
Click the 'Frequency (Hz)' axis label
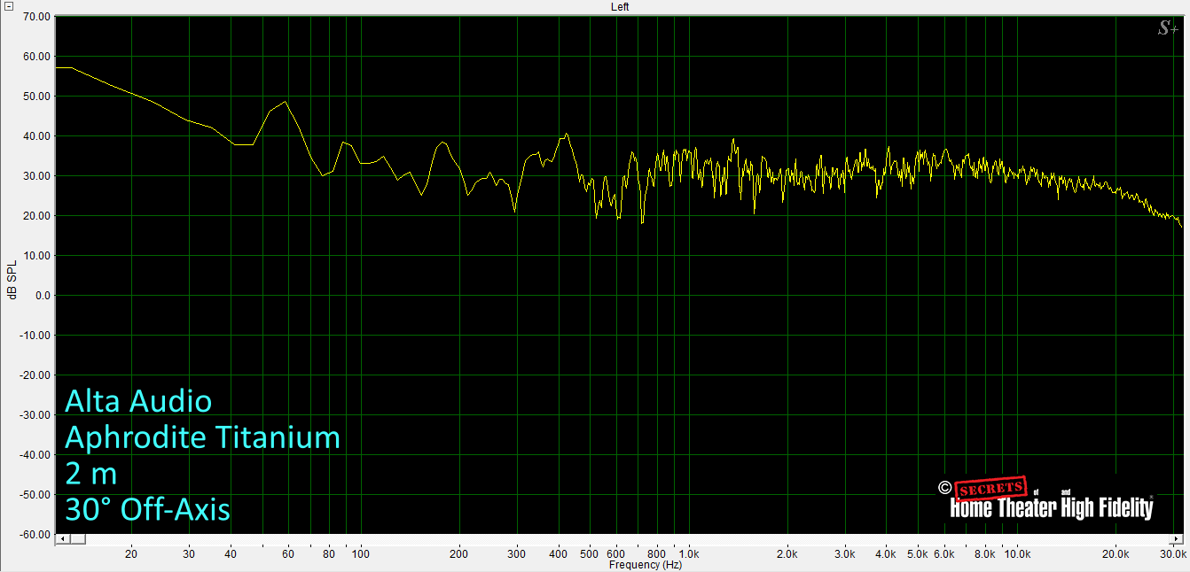pyautogui.click(x=646, y=564)
